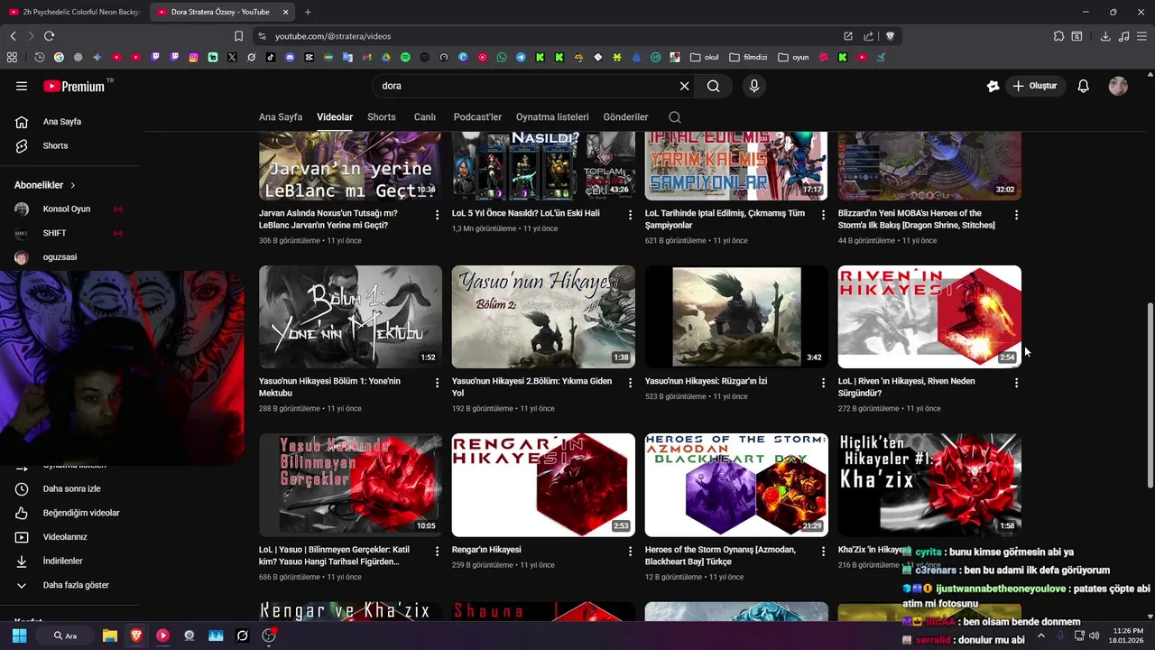Click the Brave shields lion icon

(890, 36)
